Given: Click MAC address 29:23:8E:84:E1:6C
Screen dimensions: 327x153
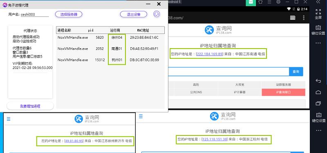Looking at the screenshot, I should pyautogui.click(x=144, y=38).
